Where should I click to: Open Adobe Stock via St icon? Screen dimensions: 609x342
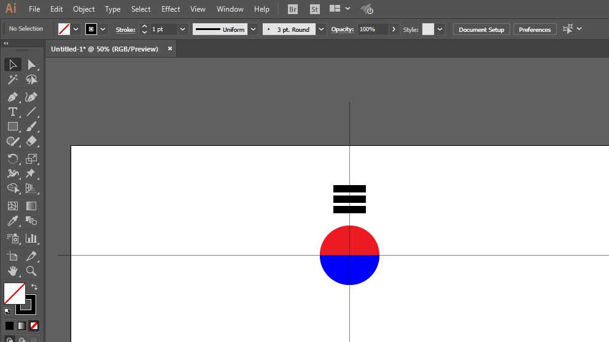(314, 9)
